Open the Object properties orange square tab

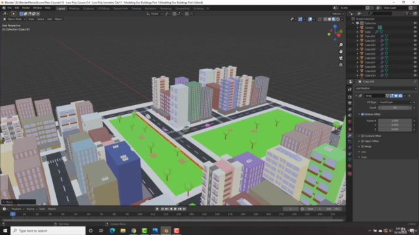click(350, 129)
